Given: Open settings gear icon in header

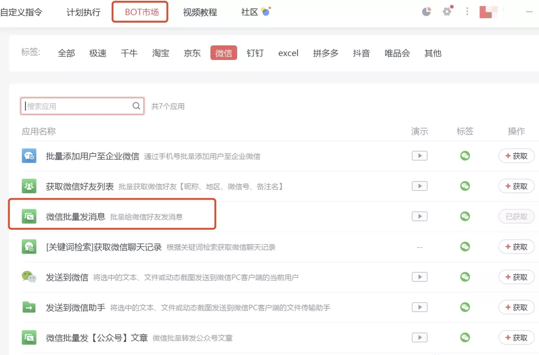Looking at the screenshot, I should pos(447,11).
